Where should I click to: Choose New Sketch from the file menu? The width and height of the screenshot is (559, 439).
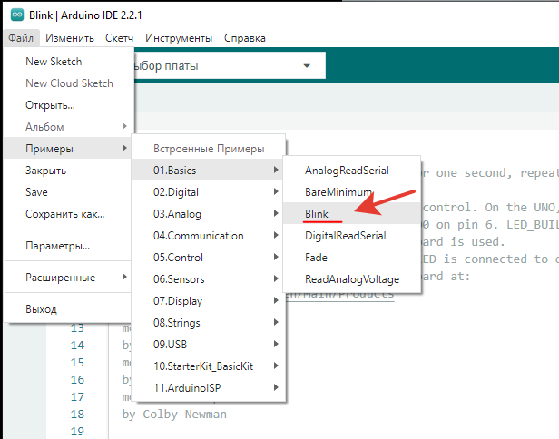(x=69, y=62)
